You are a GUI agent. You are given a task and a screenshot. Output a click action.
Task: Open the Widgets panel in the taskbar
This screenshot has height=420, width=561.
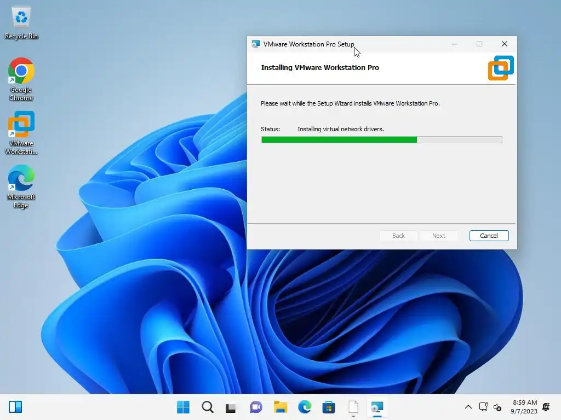tap(15, 407)
